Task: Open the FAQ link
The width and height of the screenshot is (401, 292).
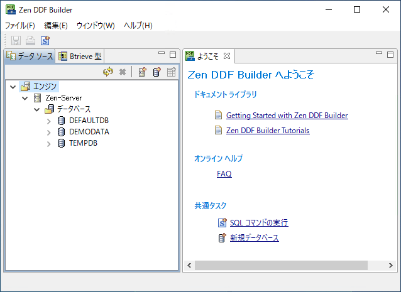Action: 224,174
